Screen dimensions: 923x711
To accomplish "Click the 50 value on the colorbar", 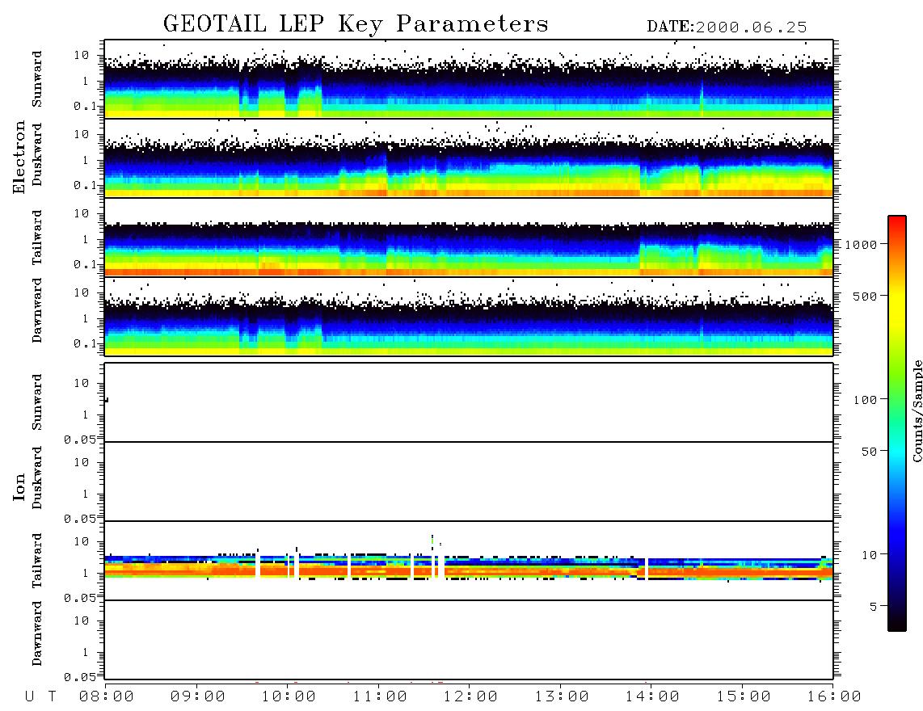I will coord(869,452).
